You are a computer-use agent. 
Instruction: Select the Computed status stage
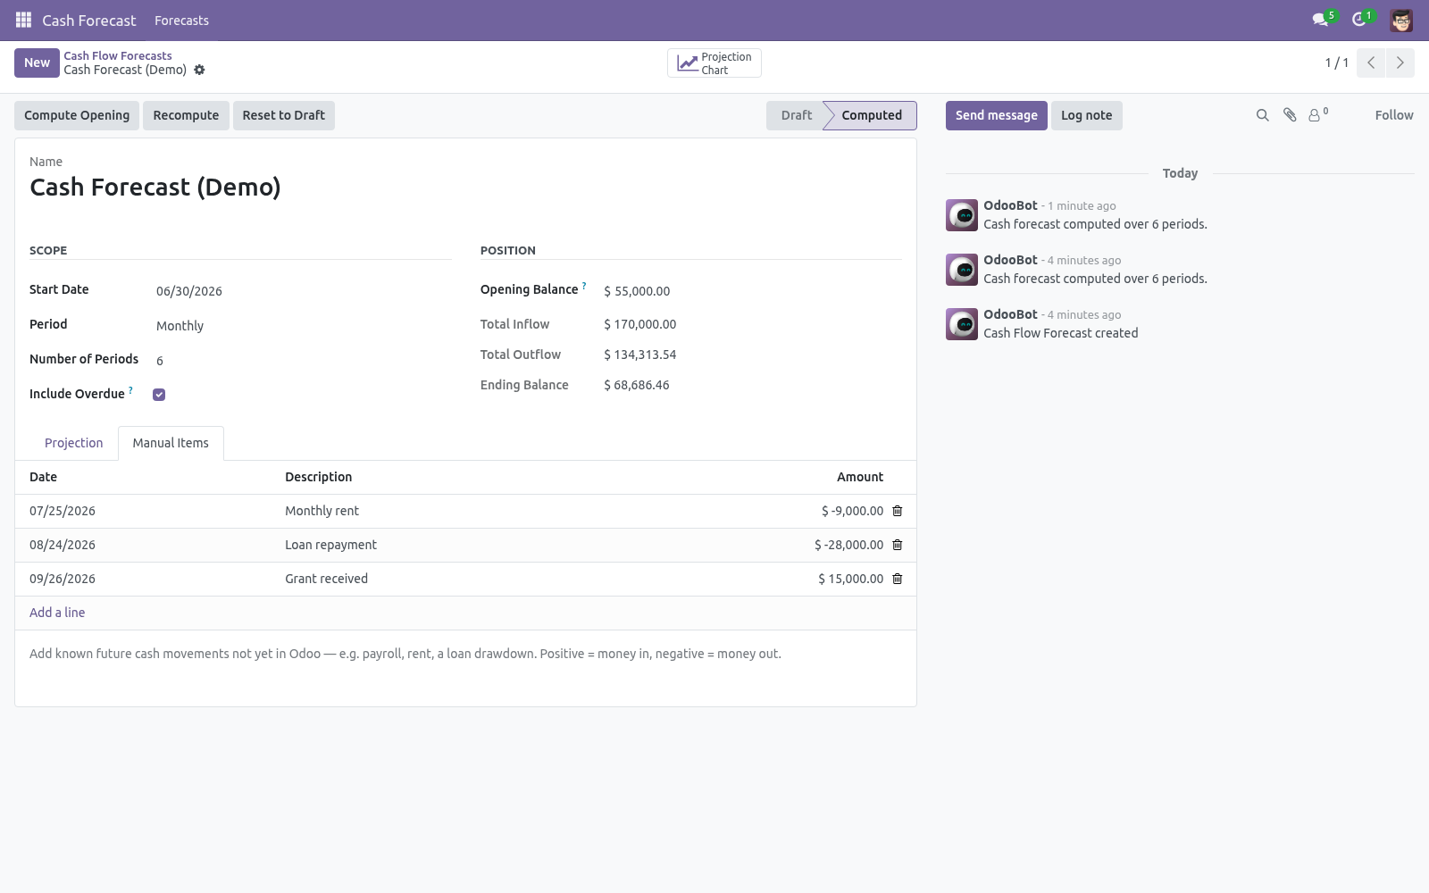(x=872, y=115)
